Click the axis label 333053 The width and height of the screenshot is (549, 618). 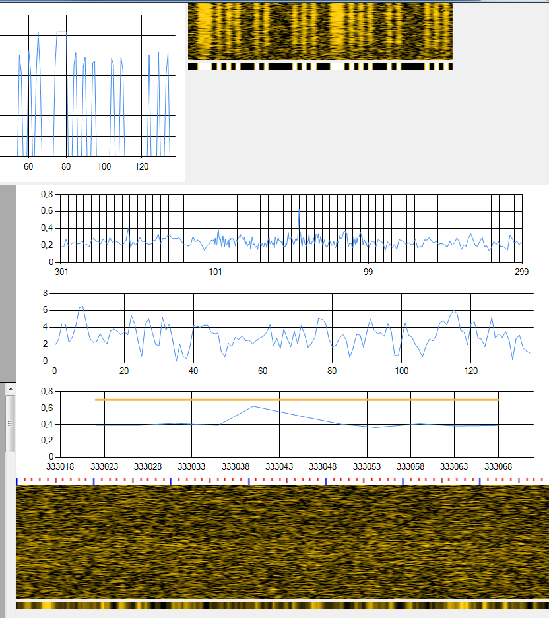click(x=367, y=466)
